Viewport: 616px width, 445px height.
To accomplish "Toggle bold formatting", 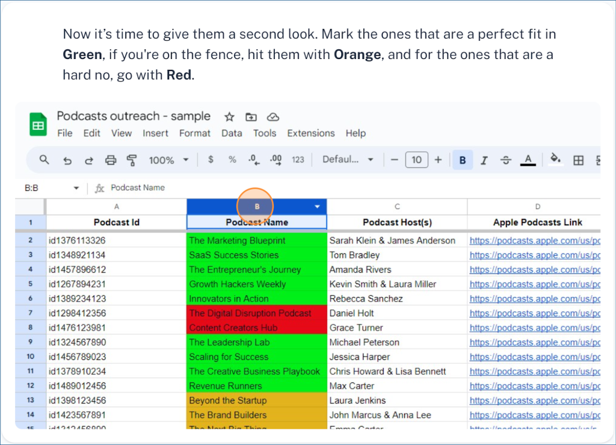I will click(463, 160).
